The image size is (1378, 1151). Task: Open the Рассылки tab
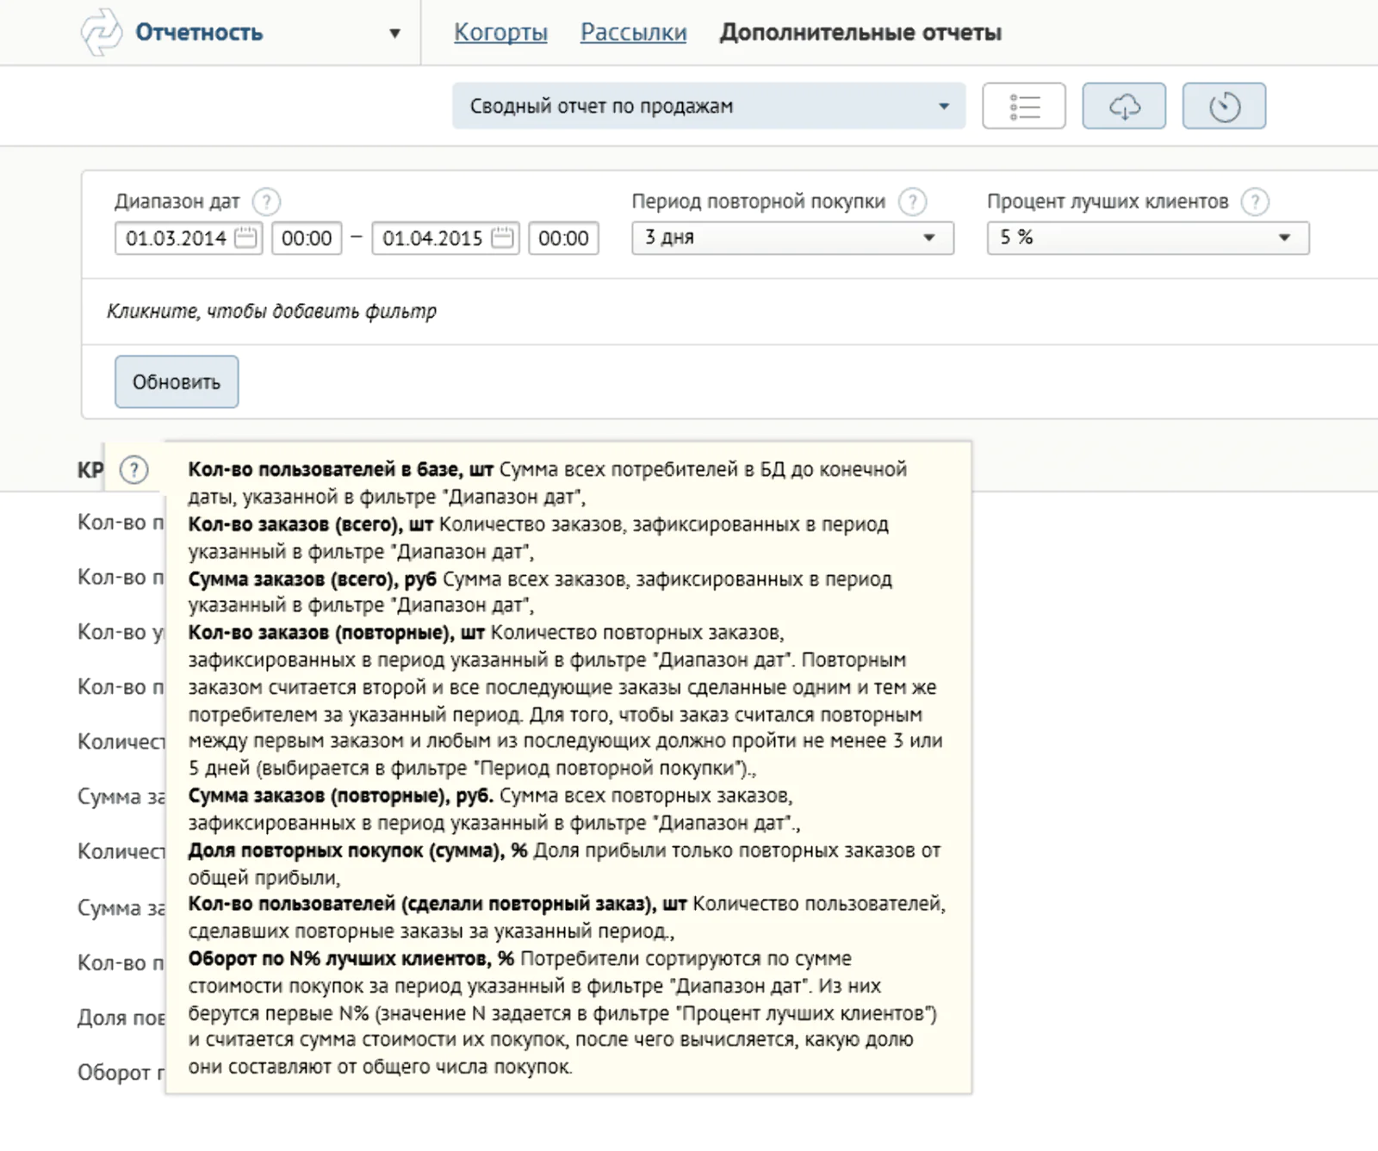tap(633, 33)
